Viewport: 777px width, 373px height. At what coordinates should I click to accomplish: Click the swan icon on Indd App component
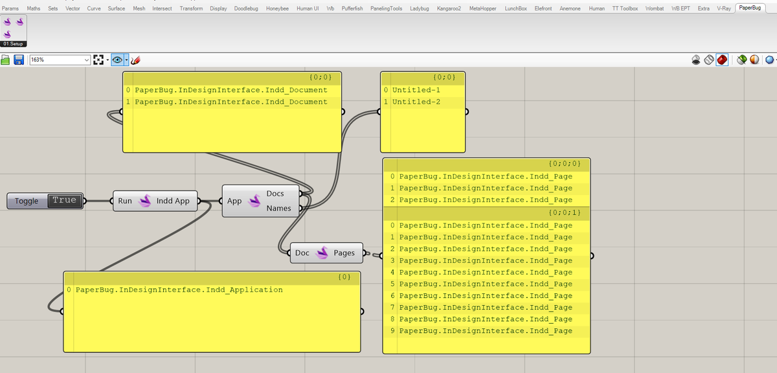point(144,201)
